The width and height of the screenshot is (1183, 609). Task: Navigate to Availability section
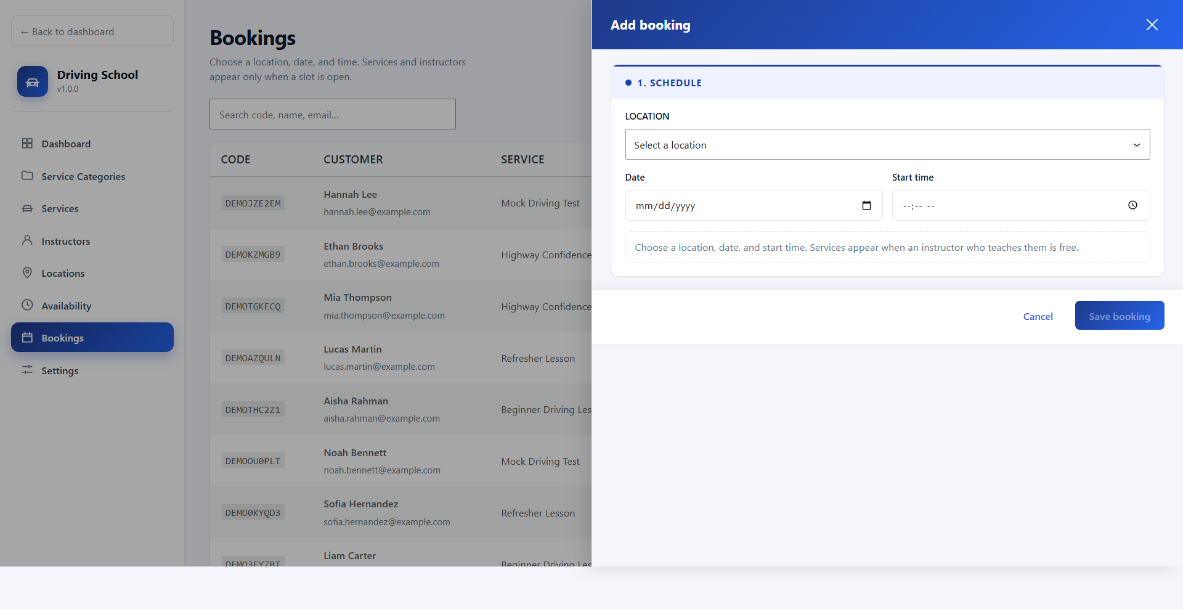point(92,306)
